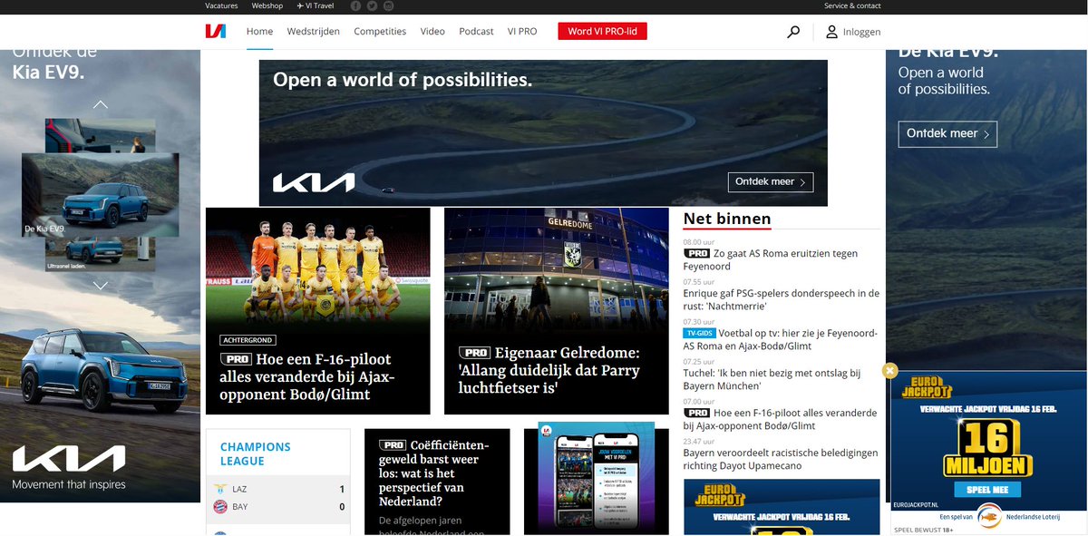The image size is (1088, 536).
Task: Click the Word VI PRO-lid button
Action: click(603, 32)
